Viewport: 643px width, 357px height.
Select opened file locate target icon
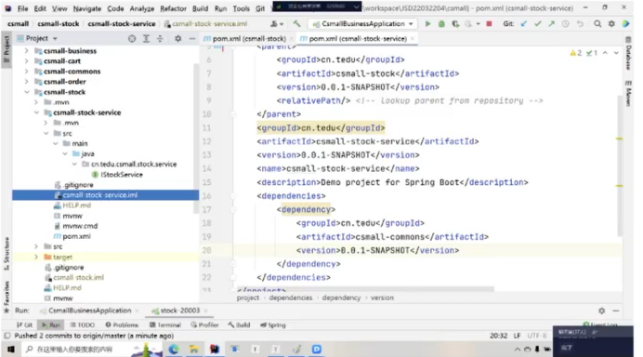(x=132, y=38)
